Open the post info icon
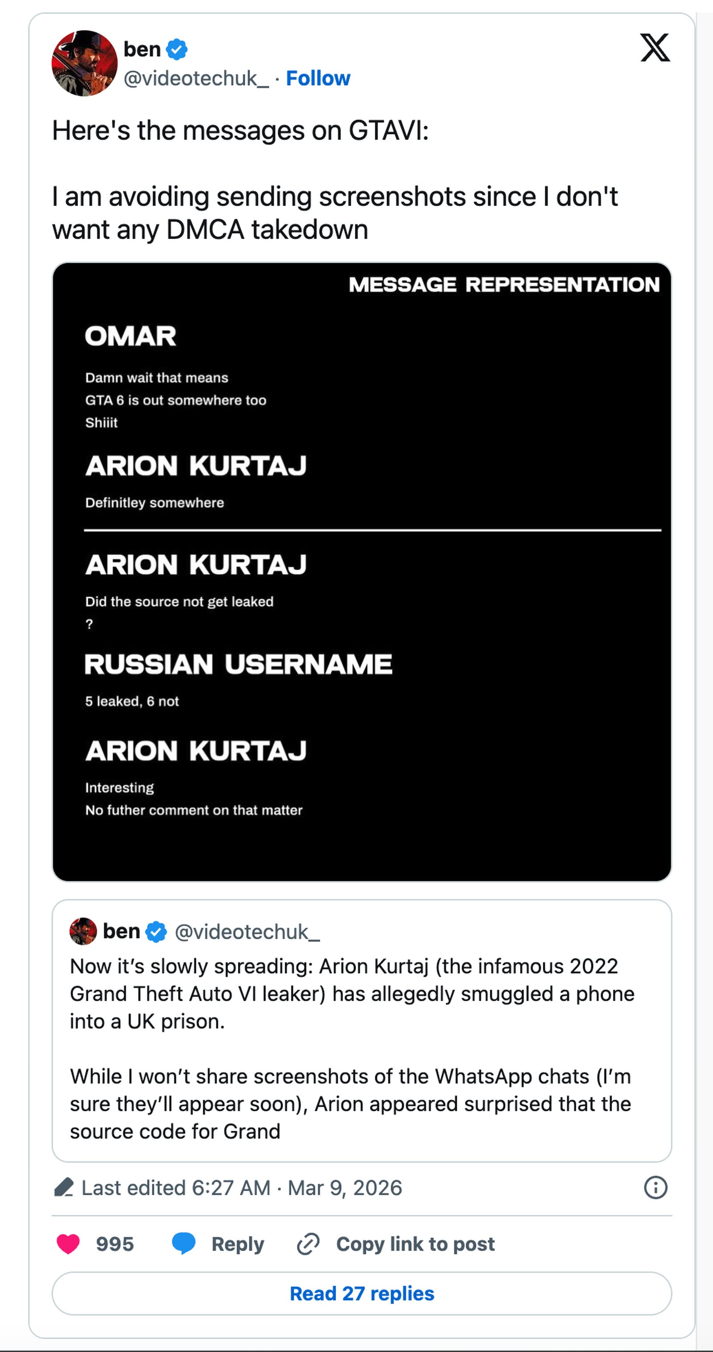The width and height of the screenshot is (713, 1352). (x=655, y=1187)
